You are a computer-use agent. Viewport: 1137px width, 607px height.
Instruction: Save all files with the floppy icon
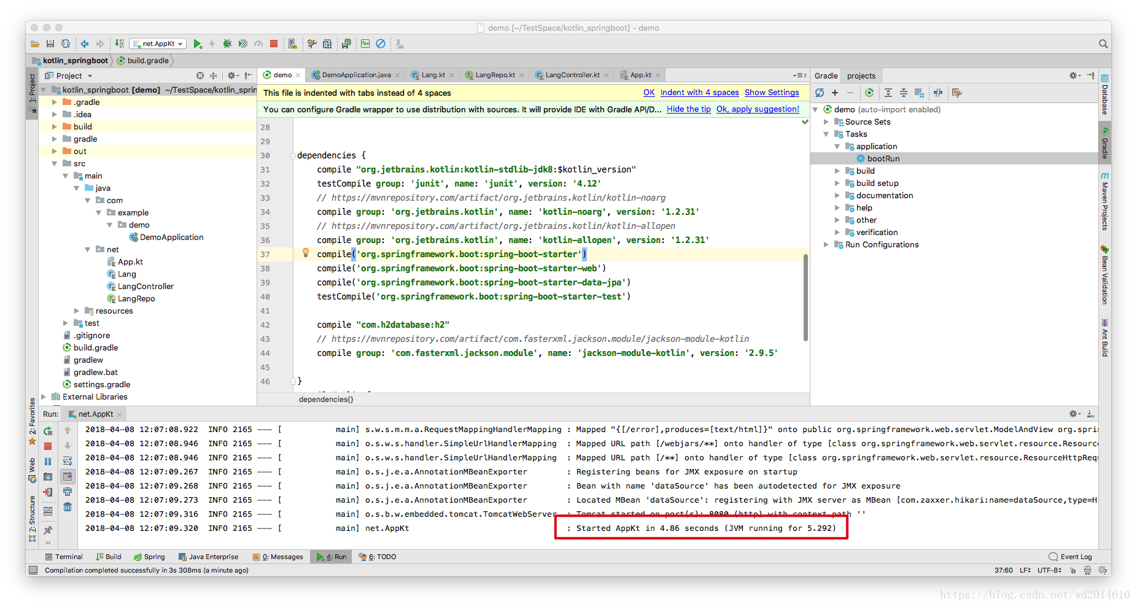pos(50,44)
